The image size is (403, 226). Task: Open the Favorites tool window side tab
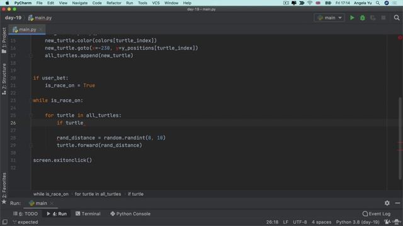coord(4,188)
